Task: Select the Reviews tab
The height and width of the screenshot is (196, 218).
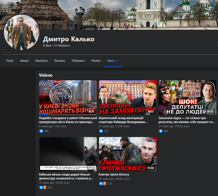Action: (x=59, y=61)
